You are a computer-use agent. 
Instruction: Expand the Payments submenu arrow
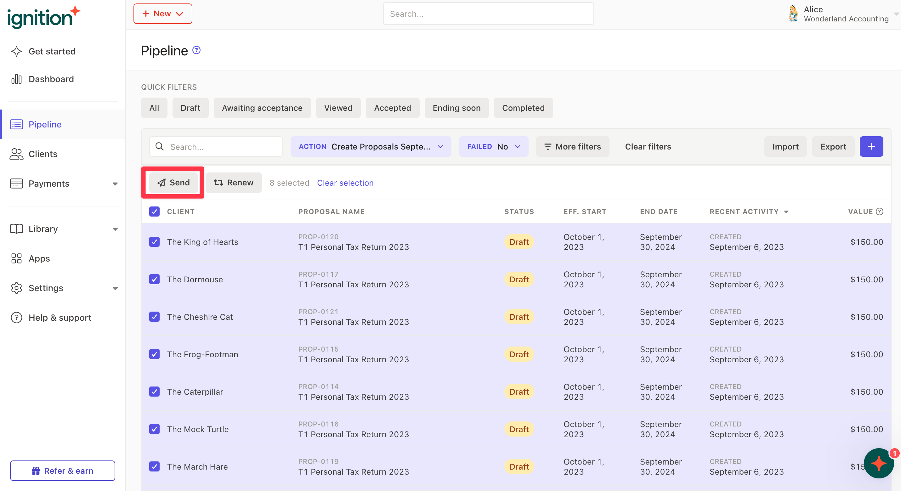(115, 184)
